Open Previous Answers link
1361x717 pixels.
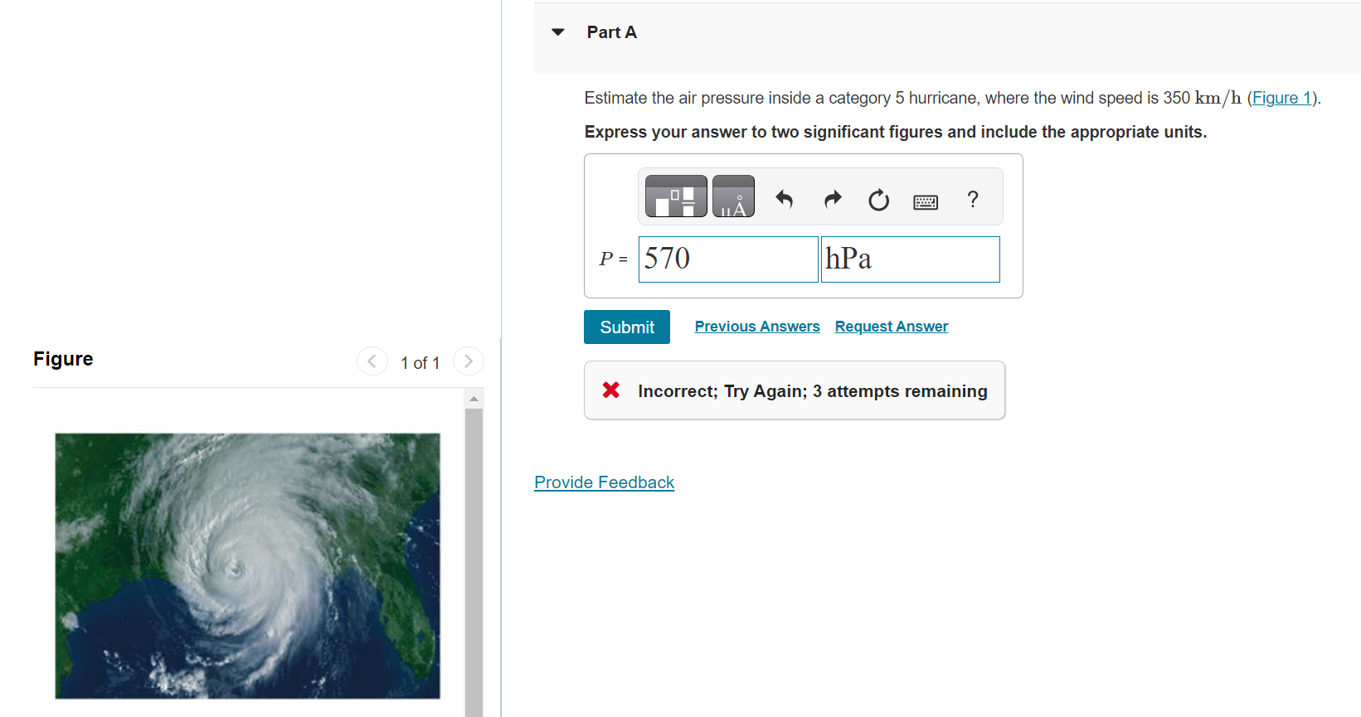pyautogui.click(x=757, y=327)
